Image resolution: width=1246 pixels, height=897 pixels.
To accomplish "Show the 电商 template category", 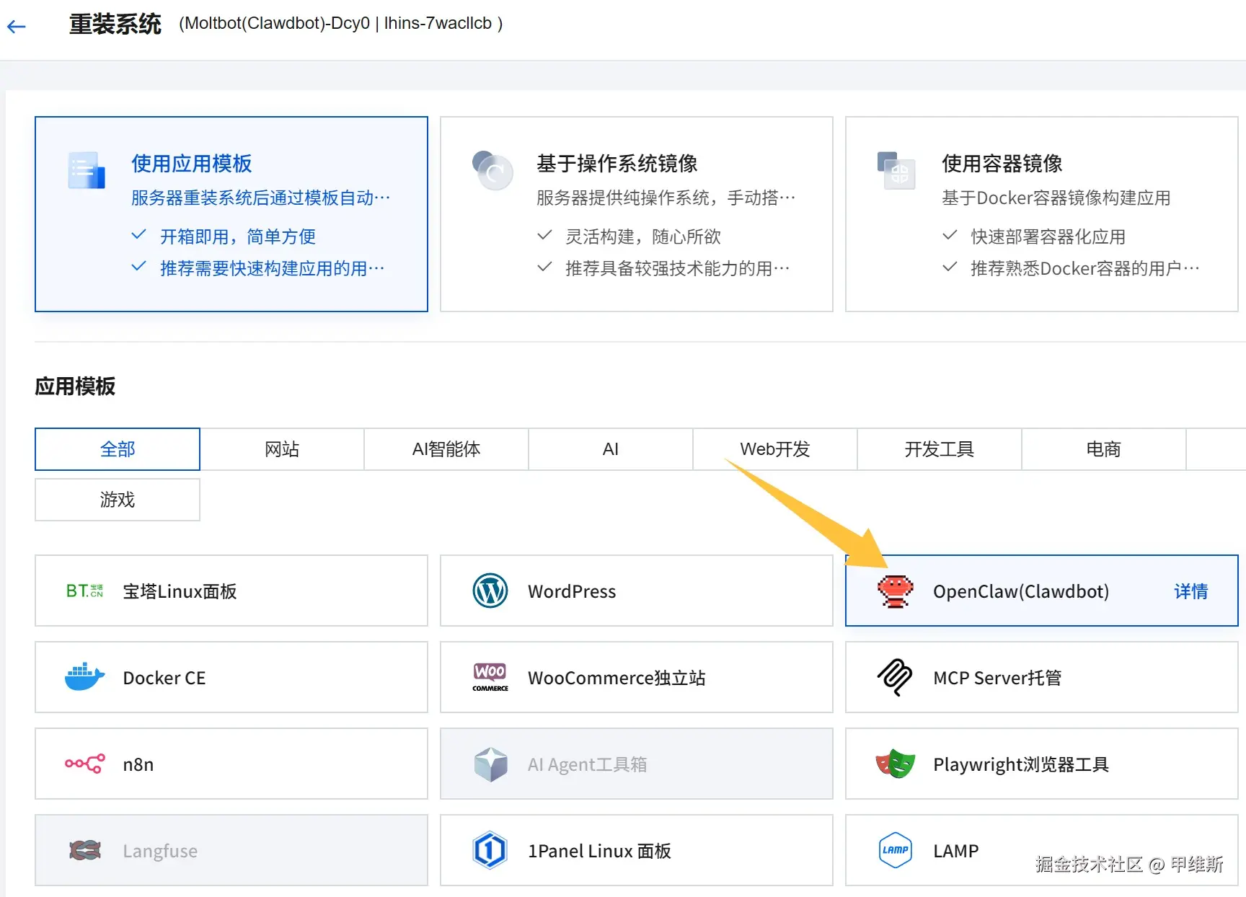I will point(1104,449).
